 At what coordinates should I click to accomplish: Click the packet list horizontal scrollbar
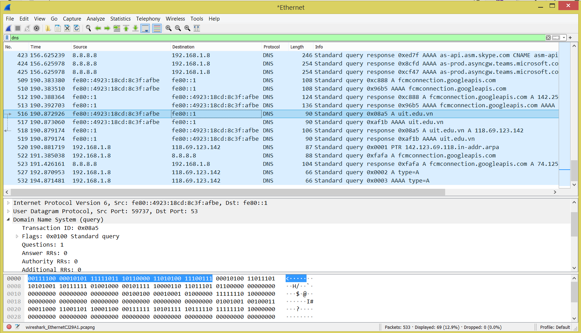tap(228, 192)
